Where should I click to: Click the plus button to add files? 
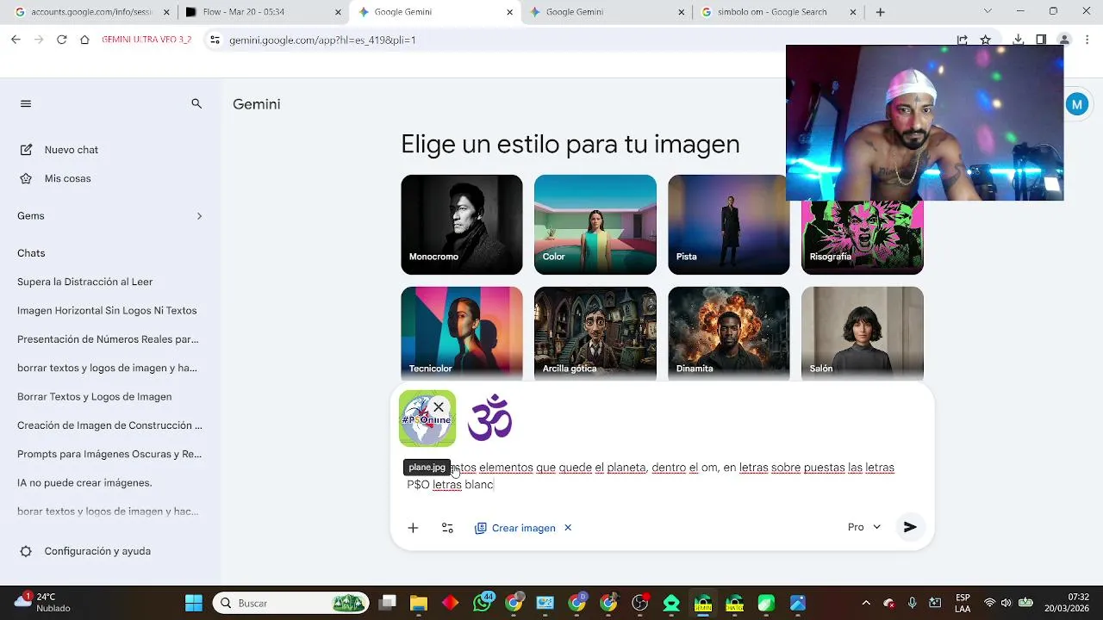click(413, 528)
